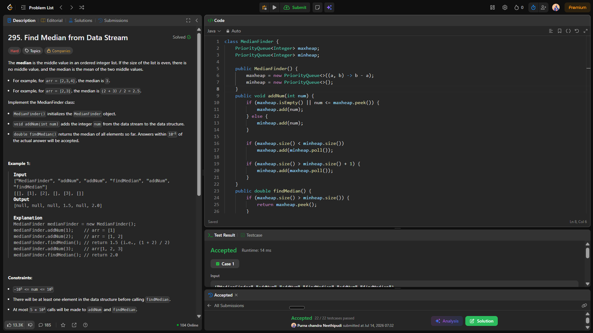Go back to All Submissions

coord(225,306)
